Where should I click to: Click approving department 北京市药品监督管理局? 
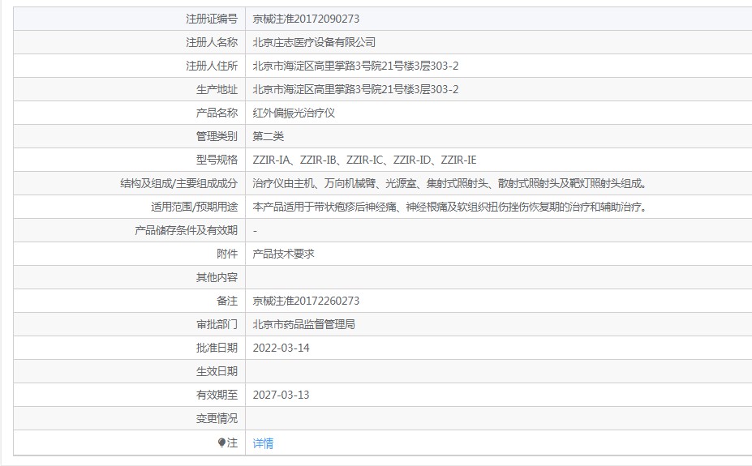coord(303,324)
